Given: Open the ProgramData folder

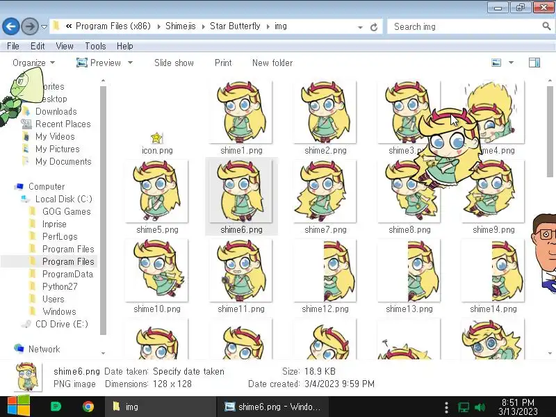Looking at the screenshot, I should (67, 274).
